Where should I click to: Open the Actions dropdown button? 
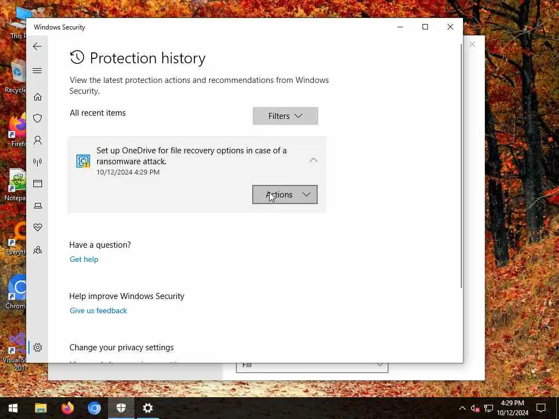click(285, 195)
